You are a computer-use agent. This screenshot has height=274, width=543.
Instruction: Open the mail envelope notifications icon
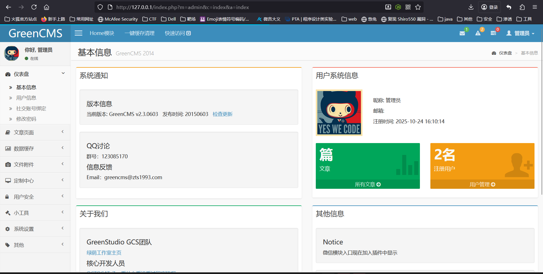tap(462, 33)
